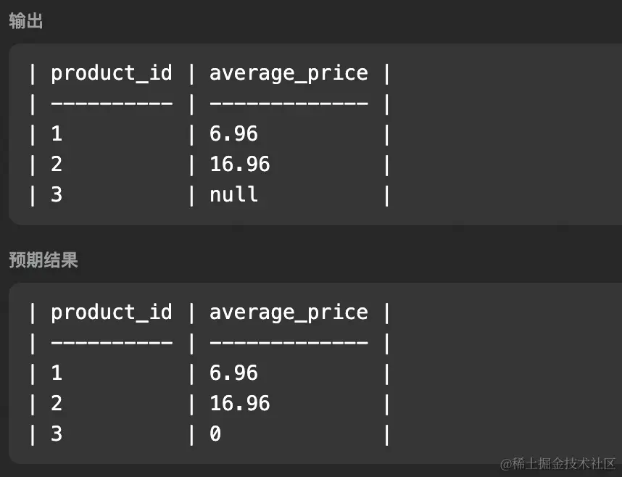622x477 pixels.
Task: Click product id 1 in expected result table
Action: click(x=57, y=373)
